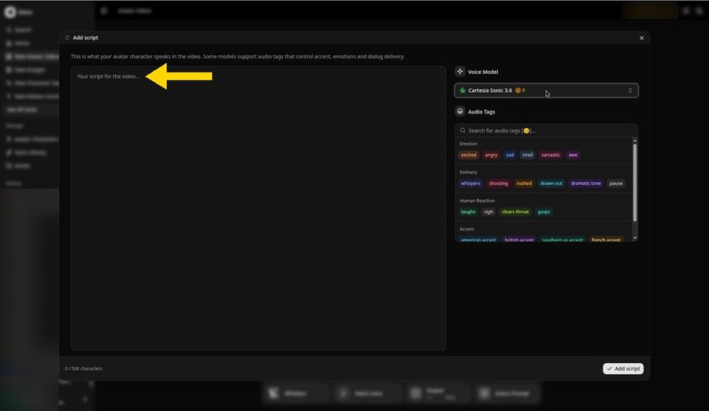Insert the awe emotion tag
The image size is (709, 411).
coord(573,154)
